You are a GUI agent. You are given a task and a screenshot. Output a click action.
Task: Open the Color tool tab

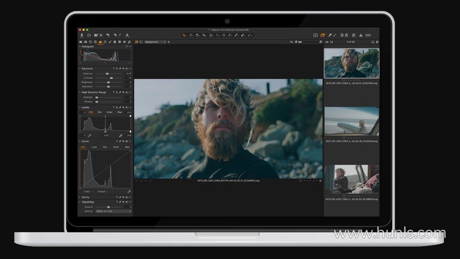pyautogui.click(x=95, y=42)
